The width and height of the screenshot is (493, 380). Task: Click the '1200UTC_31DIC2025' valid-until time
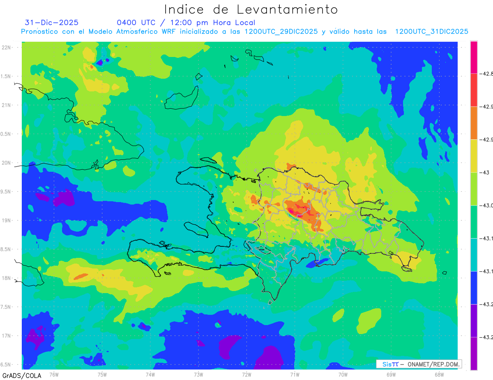(431, 32)
